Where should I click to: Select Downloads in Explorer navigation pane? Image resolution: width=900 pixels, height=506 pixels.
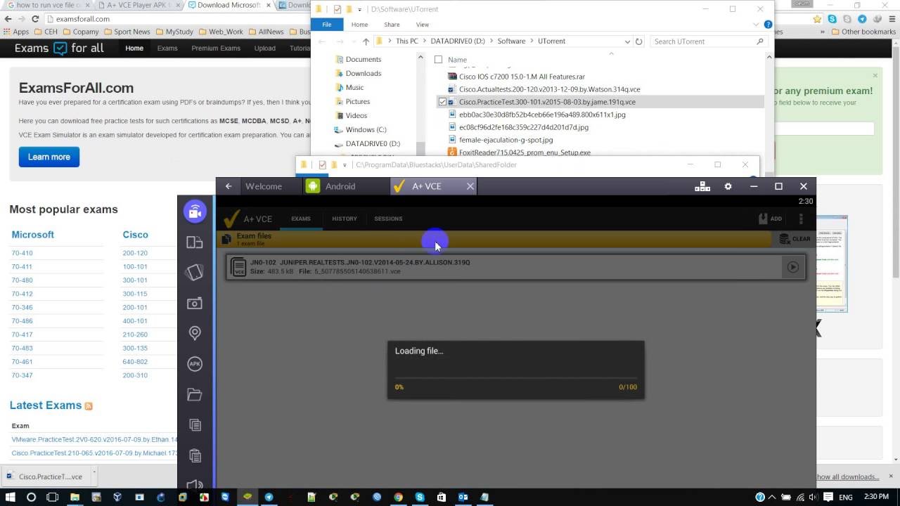pos(363,73)
